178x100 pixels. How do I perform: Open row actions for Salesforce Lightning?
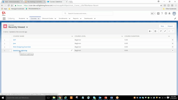(x=172, y=51)
